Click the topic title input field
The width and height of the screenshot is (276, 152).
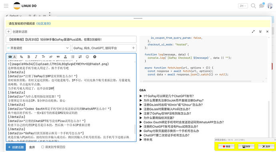pos(71,40)
